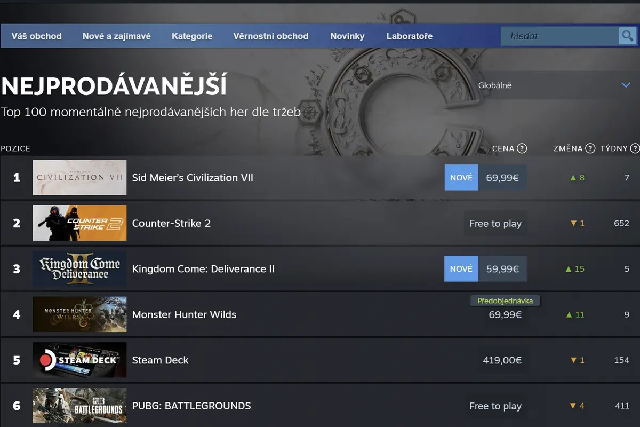The height and width of the screenshot is (427, 640).
Task: Open the Novinky section
Action: pyautogui.click(x=347, y=36)
